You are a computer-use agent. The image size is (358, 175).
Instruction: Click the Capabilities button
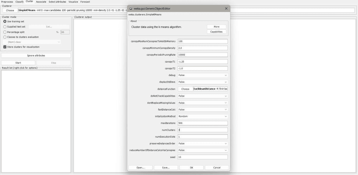point(216,32)
